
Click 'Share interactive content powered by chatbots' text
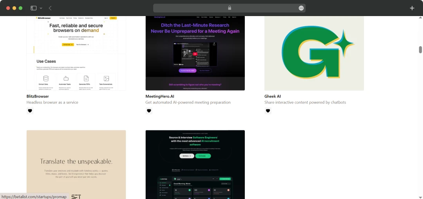(x=305, y=103)
